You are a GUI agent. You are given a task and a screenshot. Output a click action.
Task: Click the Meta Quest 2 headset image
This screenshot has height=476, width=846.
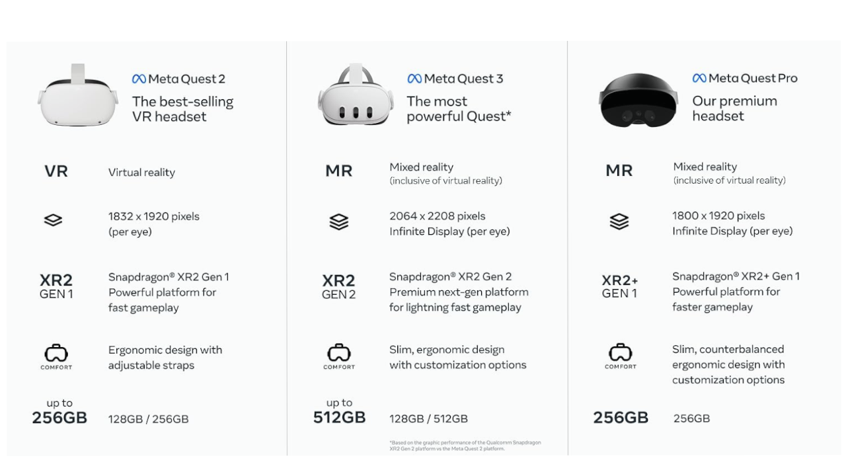point(78,97)
